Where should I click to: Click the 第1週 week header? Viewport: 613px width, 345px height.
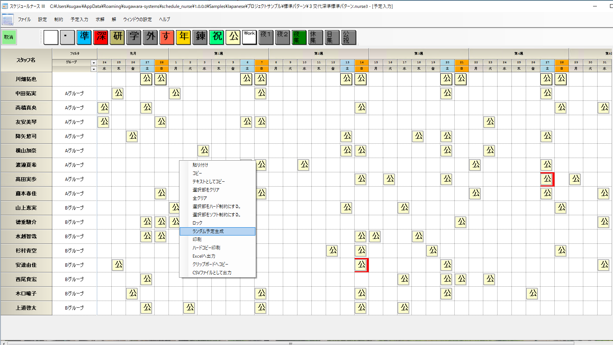(x=219, y=54)
